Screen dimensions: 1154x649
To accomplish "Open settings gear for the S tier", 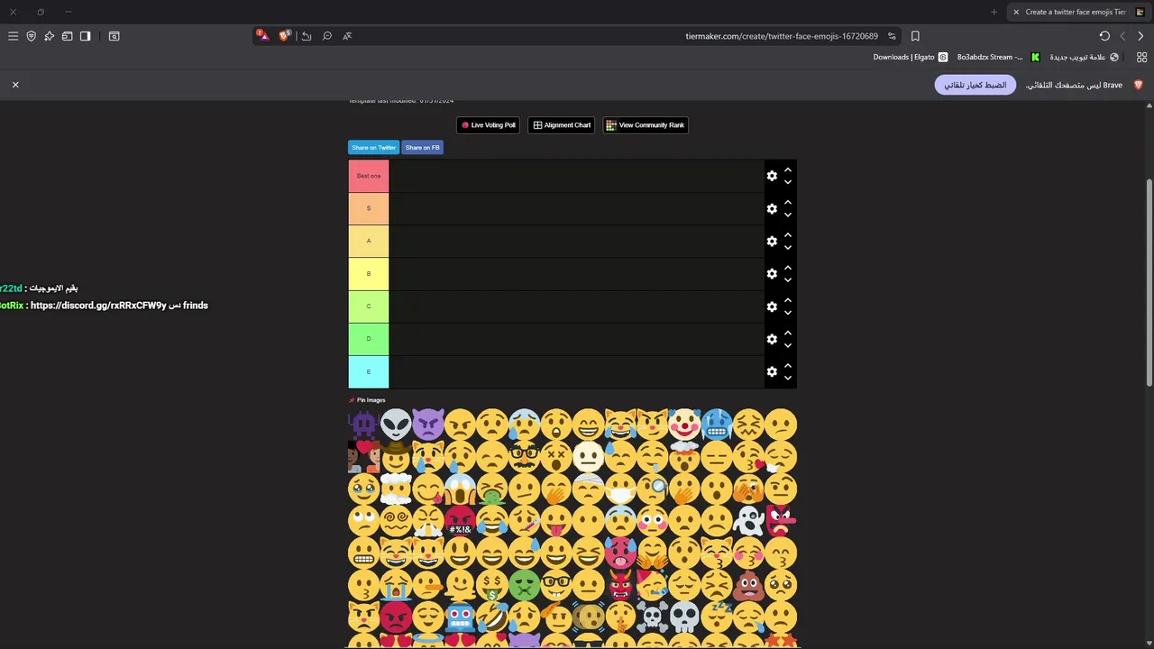I will pyautogui.click(x=772, y=208).
